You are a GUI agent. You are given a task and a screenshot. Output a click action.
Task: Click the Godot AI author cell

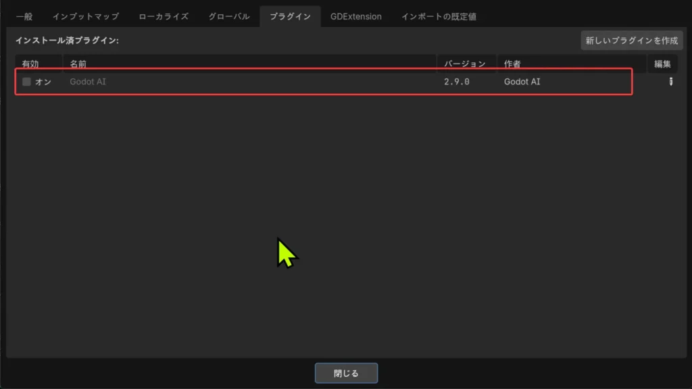coord(522,82)
